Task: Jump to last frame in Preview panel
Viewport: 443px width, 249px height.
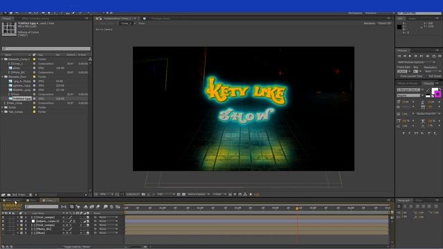Action: [x=422, y=56]
